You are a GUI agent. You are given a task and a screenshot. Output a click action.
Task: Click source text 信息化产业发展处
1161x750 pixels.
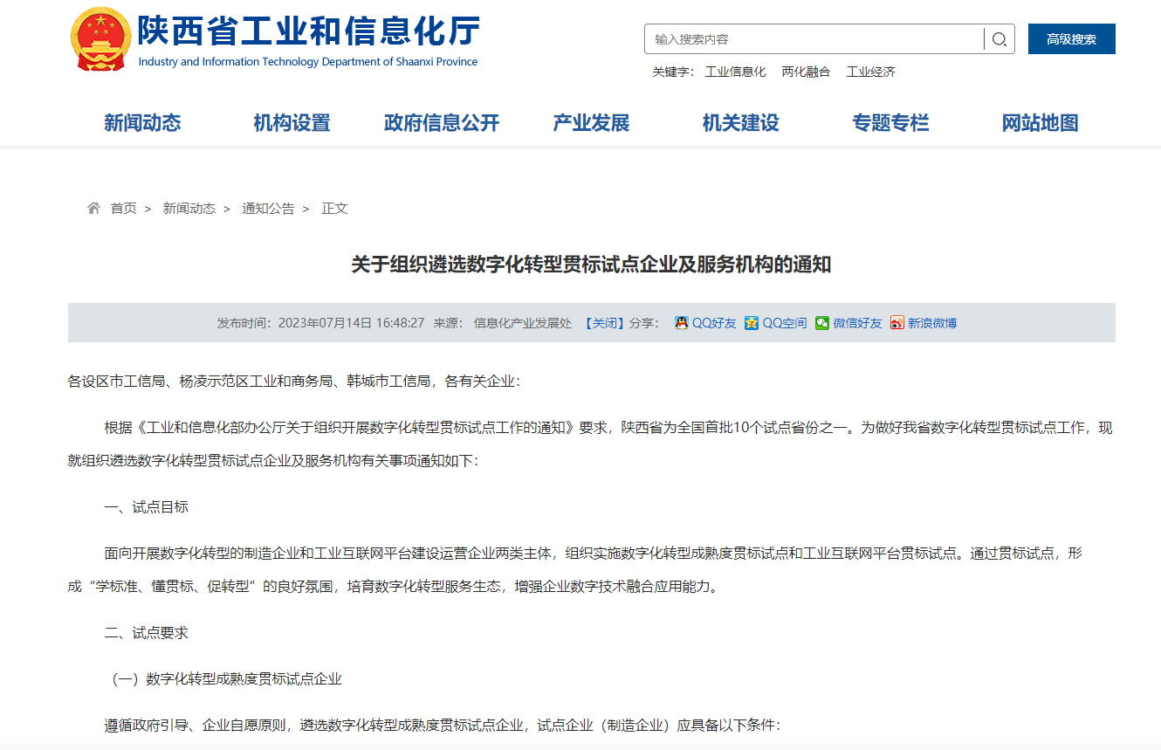click(x=523, y=323)
